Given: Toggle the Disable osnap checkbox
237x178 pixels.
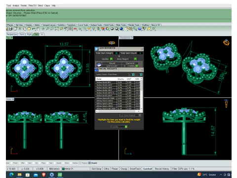Looking at the screenshot, I should pos(89,163).
